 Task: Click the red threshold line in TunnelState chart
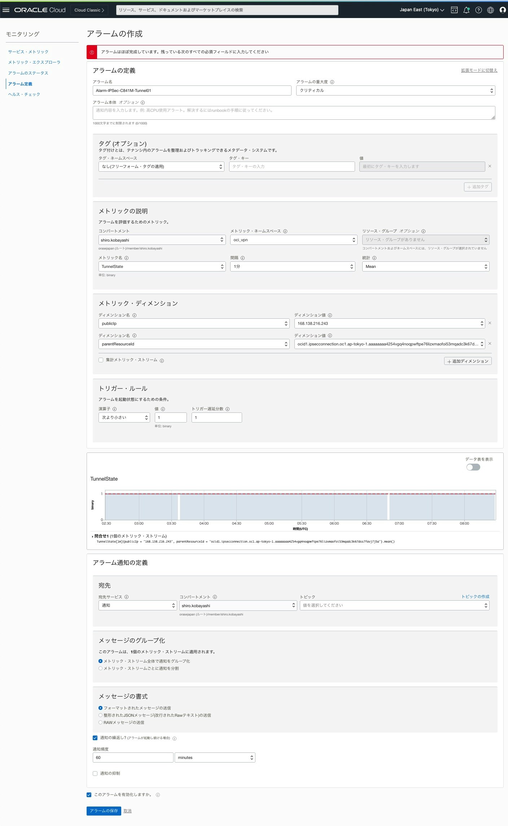(300, 494)
